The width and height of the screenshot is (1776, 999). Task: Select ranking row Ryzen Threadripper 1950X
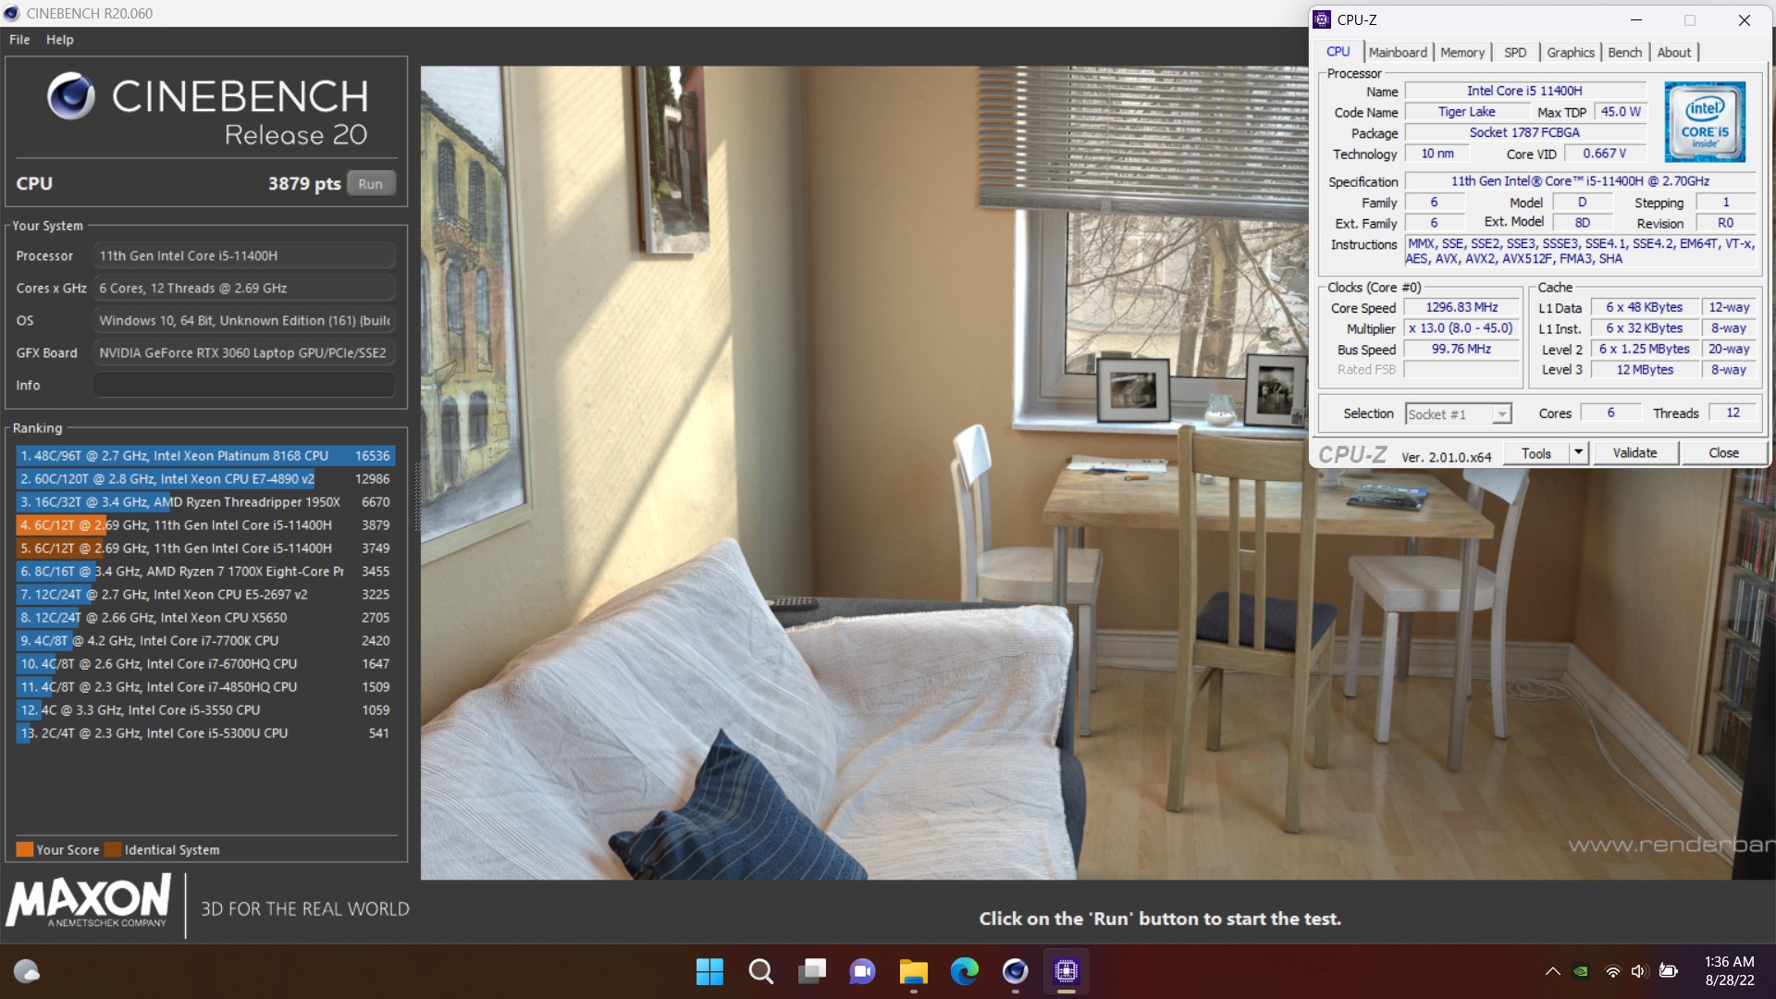[204, 502]
